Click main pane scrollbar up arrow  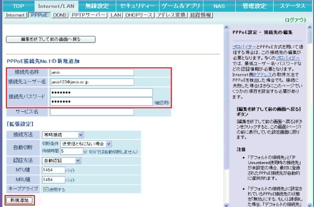226,27
